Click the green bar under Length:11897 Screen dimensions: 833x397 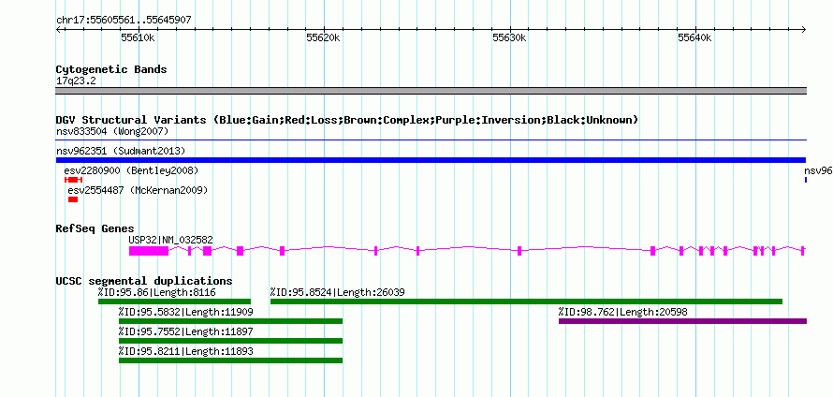pyautogui.click(x=230, y=341)
